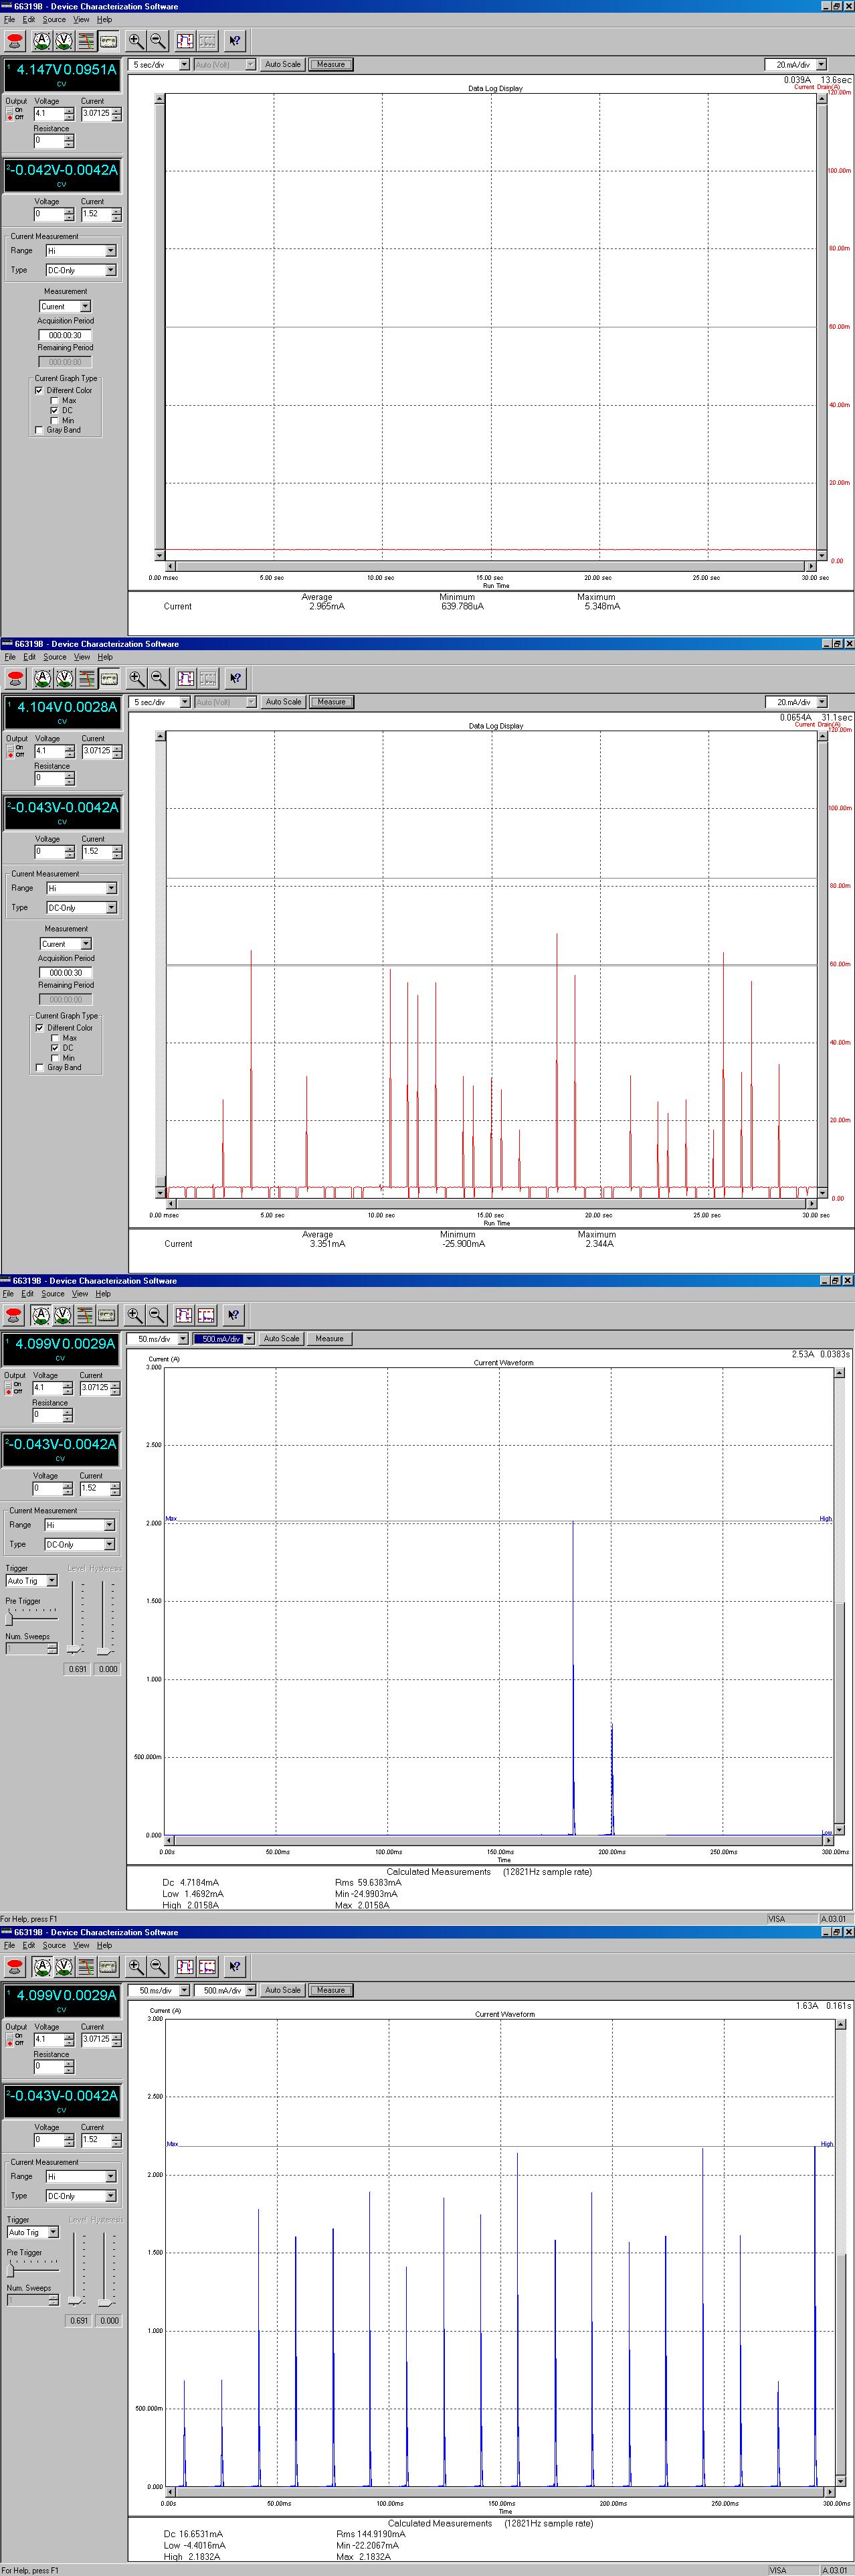Click zoom in magnifier in topmost window
The height and width of the screenshot is (2576, 855).
coord(136,41)
